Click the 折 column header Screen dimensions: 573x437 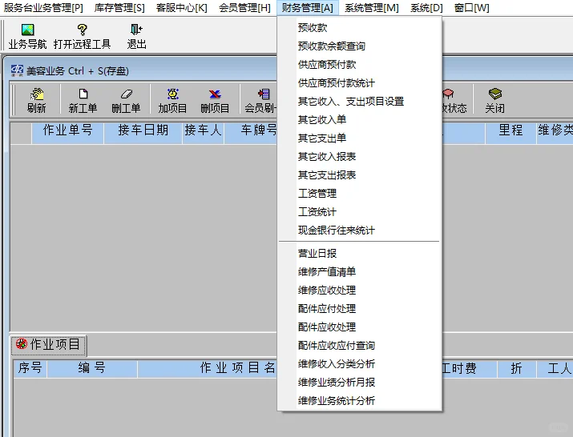pyautogui.click(x=516, y=368)
